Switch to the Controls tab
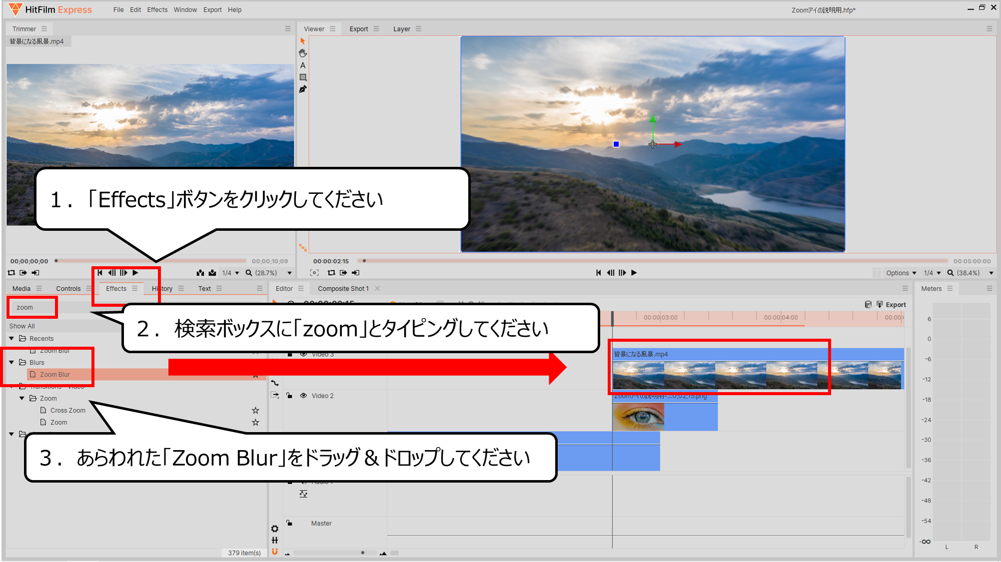 pyautogui.click(x=68, y=289)
